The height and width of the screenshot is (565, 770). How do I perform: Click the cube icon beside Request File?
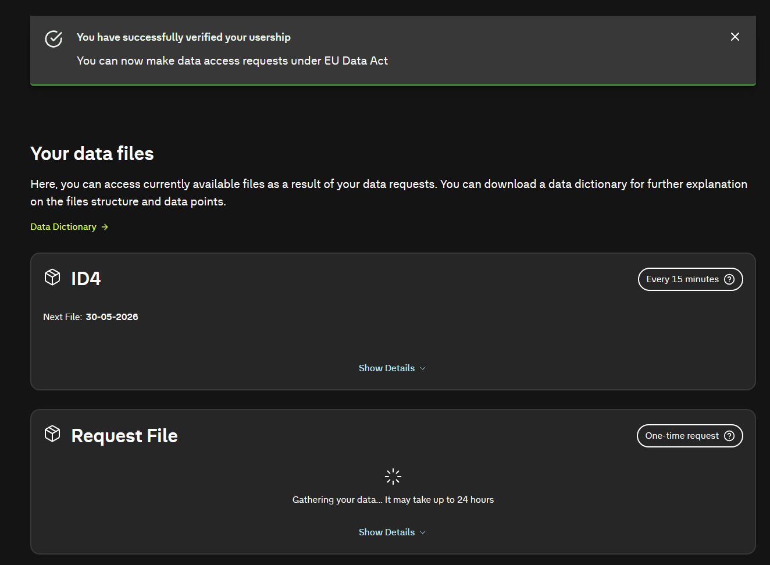52,433
